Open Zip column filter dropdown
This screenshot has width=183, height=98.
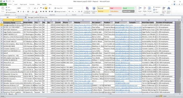(x=54, y=22)
